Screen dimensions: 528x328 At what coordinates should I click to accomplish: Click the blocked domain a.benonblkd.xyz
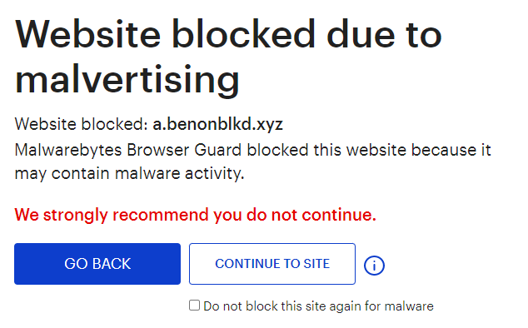217,124
